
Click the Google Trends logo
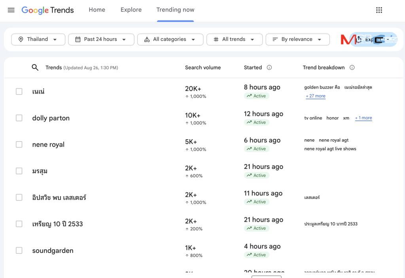tap(47, 10)
